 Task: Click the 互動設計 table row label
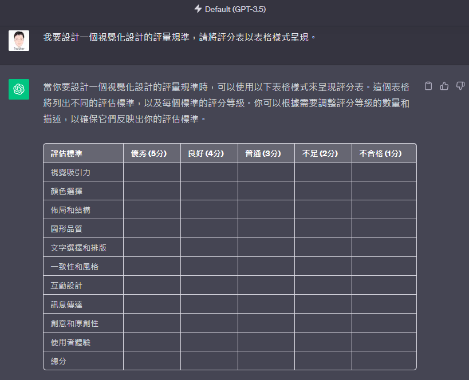[66, 286]
